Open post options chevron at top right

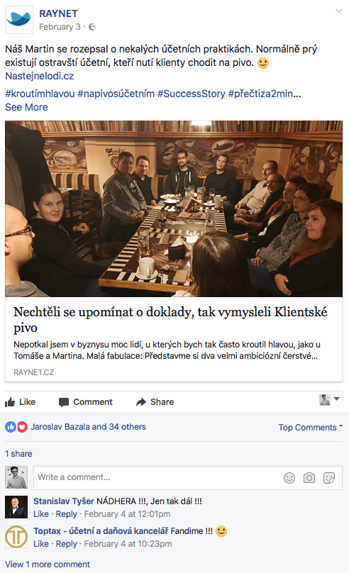pos(339,11)
